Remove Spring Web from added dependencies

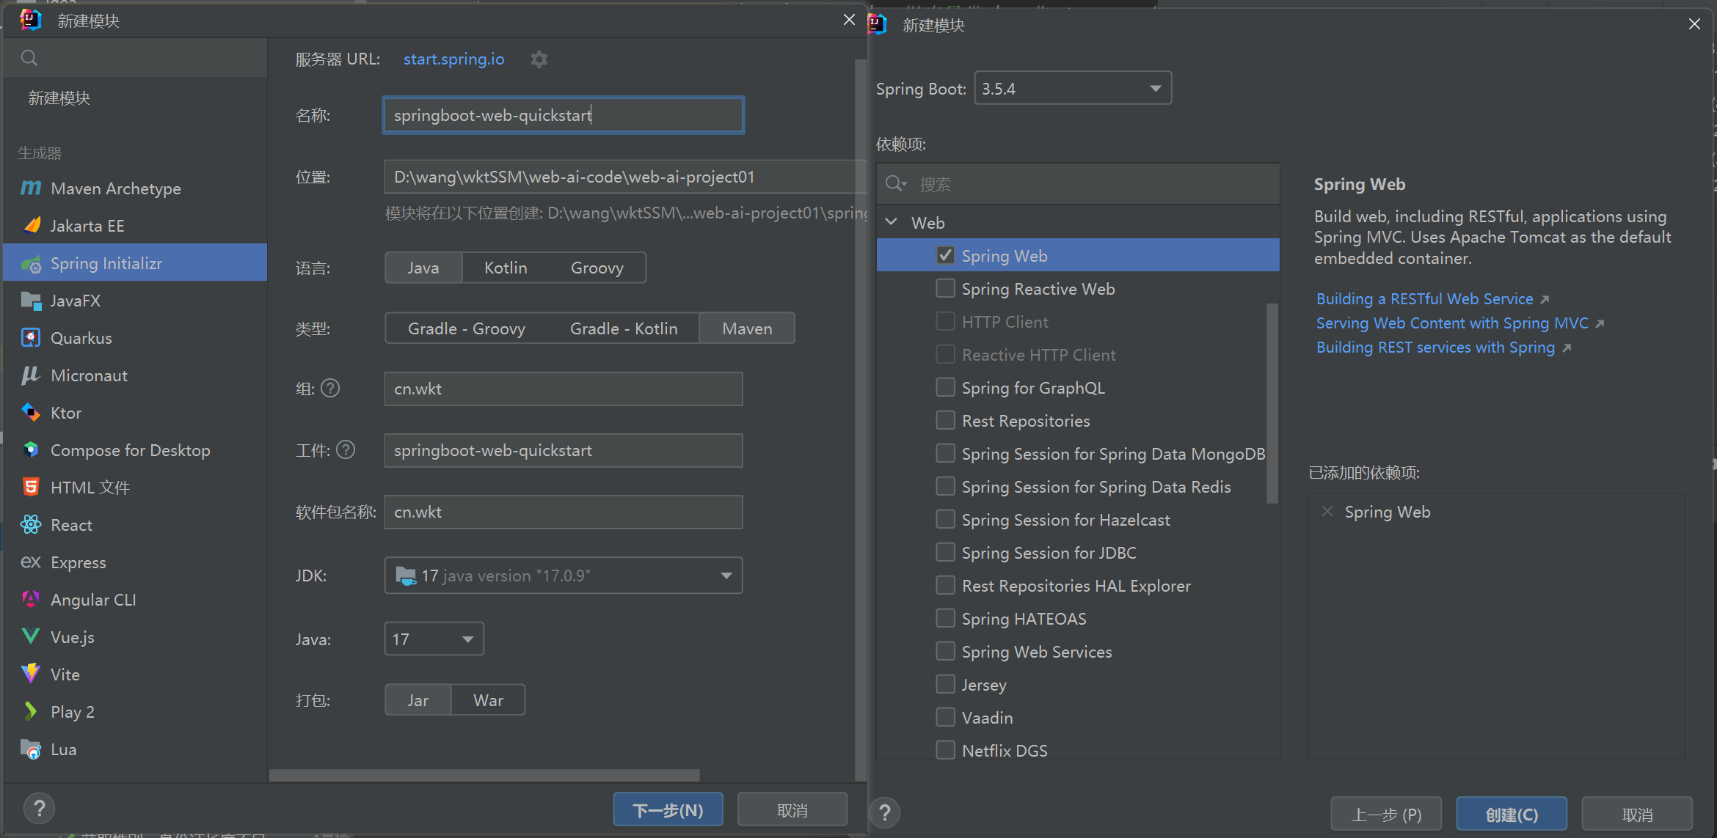[x=1327, y=512]
